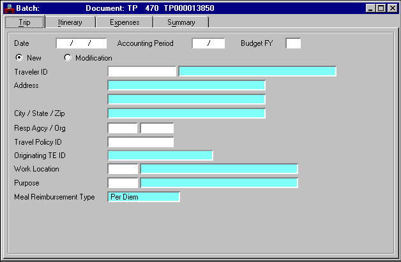Go to the Summary tab

point(181,22)
